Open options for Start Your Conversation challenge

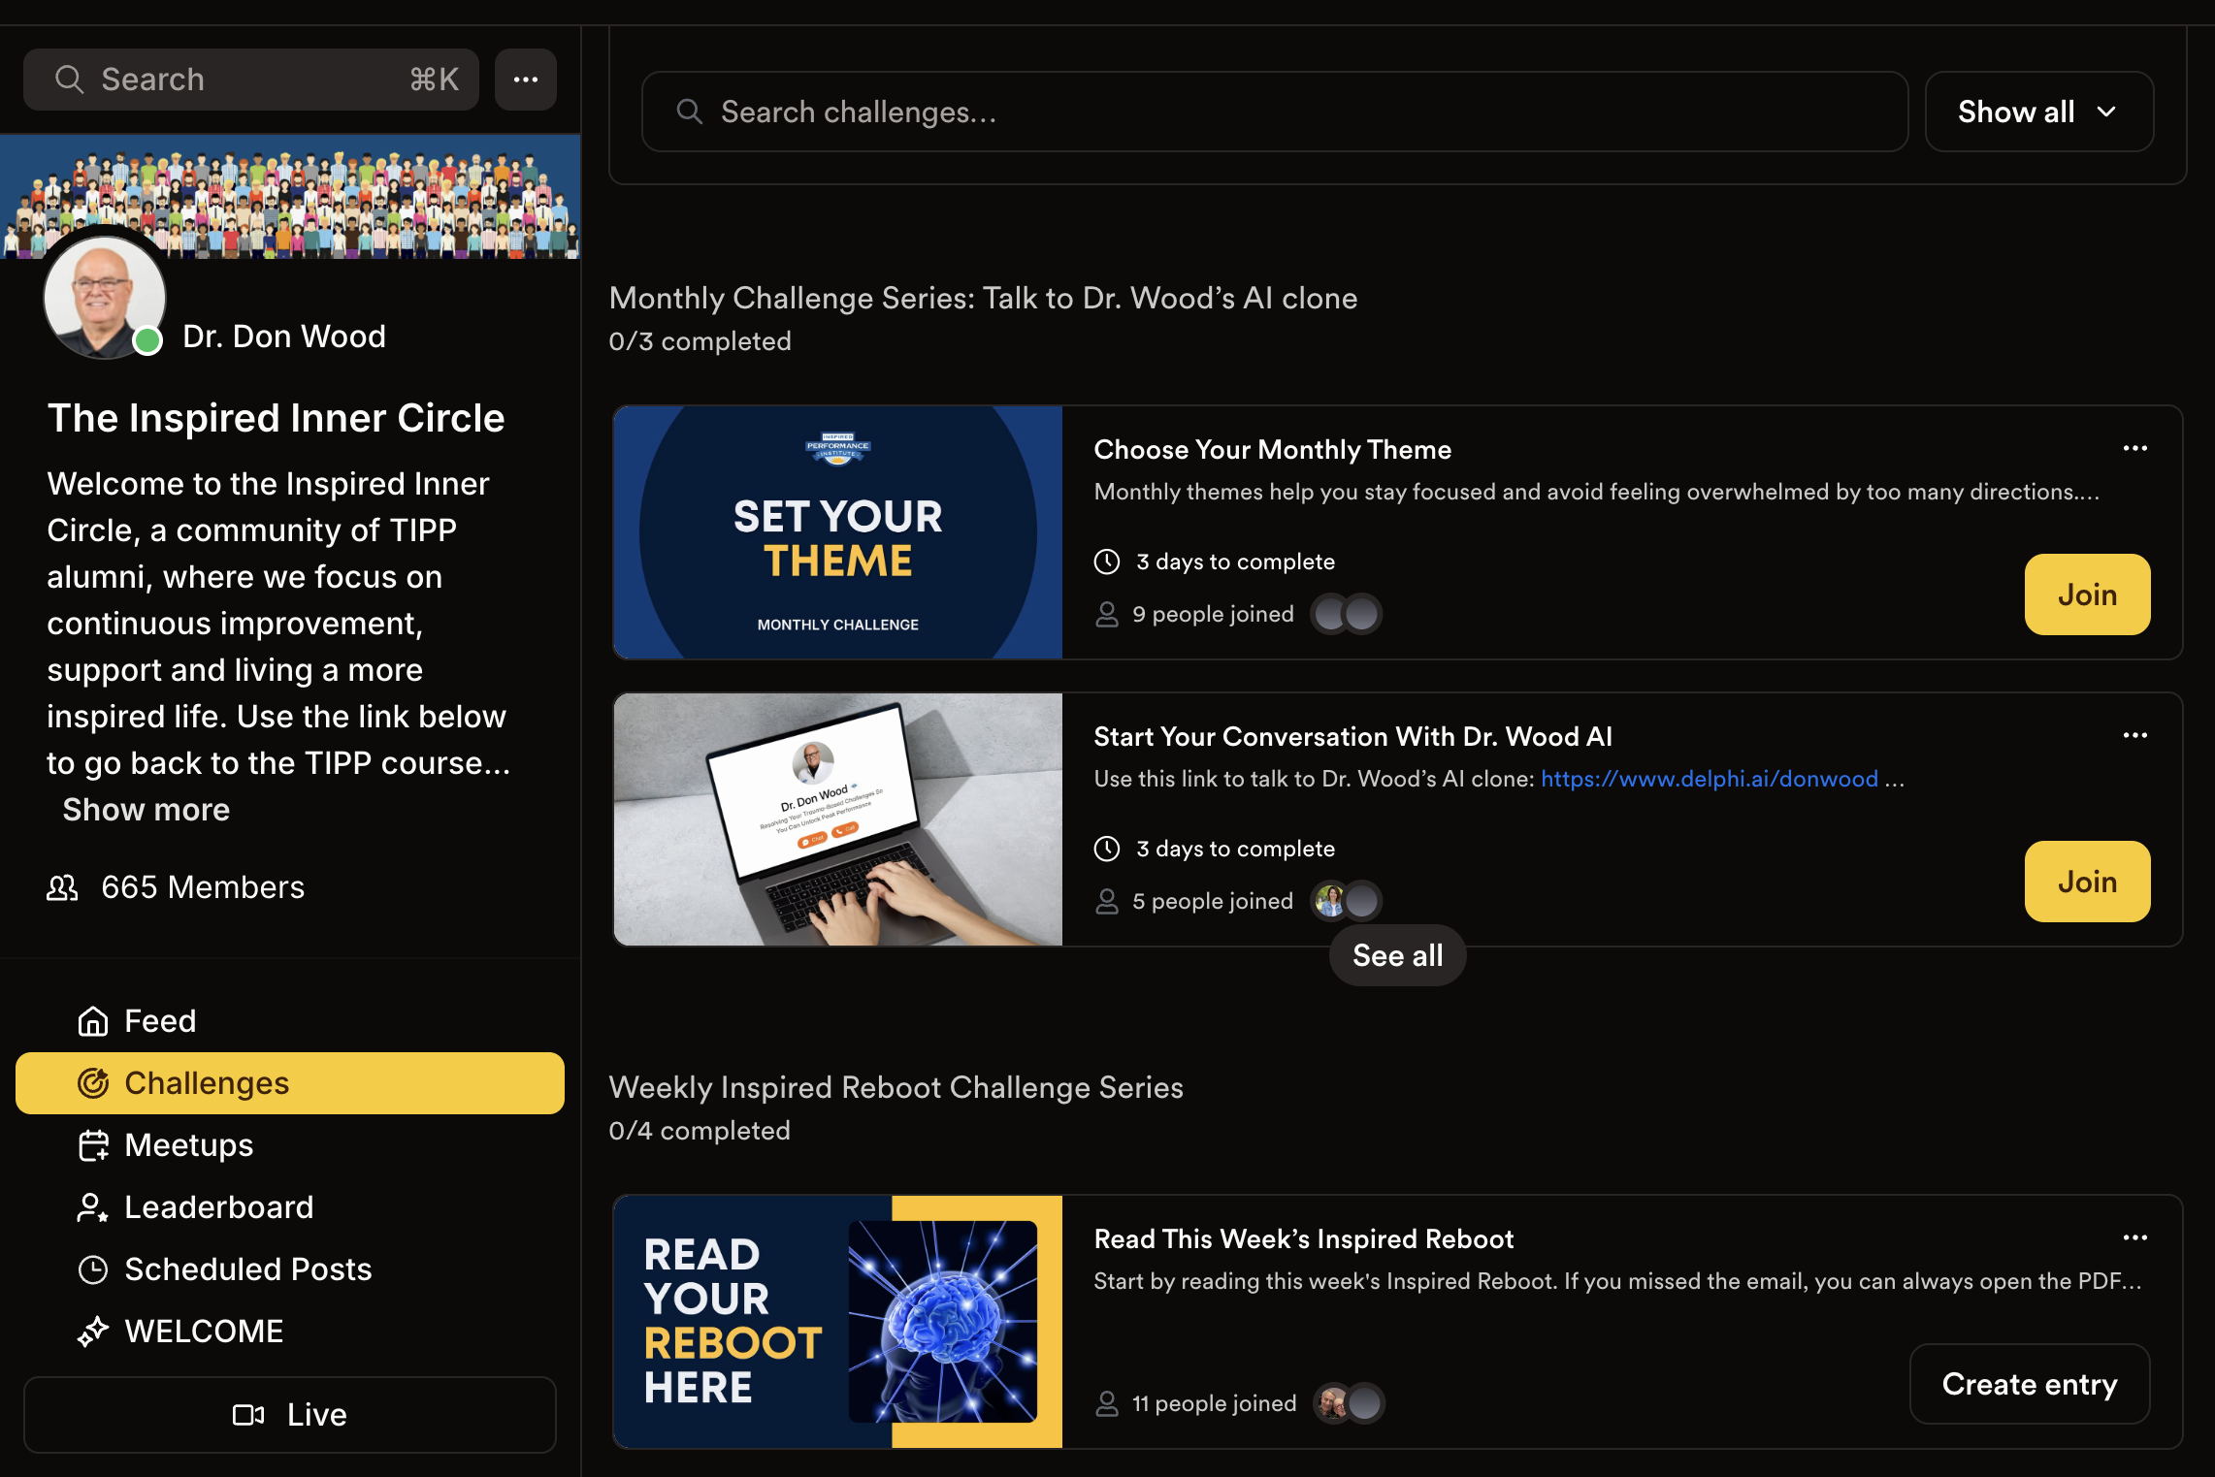coord(2134,735)
